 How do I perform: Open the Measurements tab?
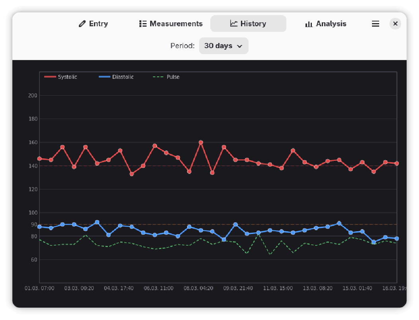pos(171,24)
